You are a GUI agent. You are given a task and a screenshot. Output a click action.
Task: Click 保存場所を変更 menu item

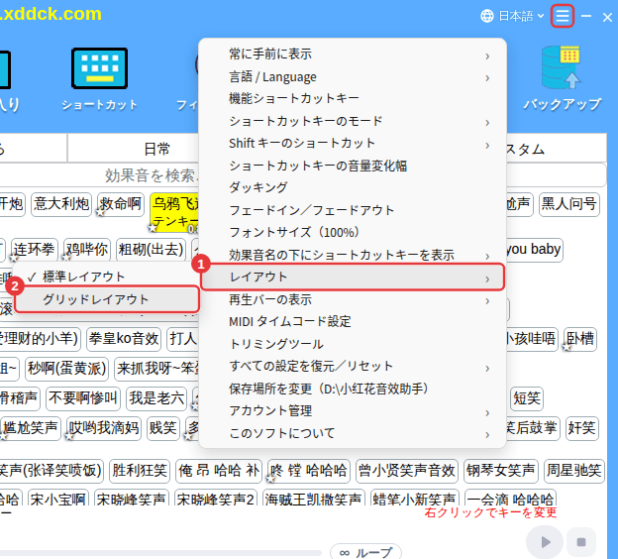point(353,389)
